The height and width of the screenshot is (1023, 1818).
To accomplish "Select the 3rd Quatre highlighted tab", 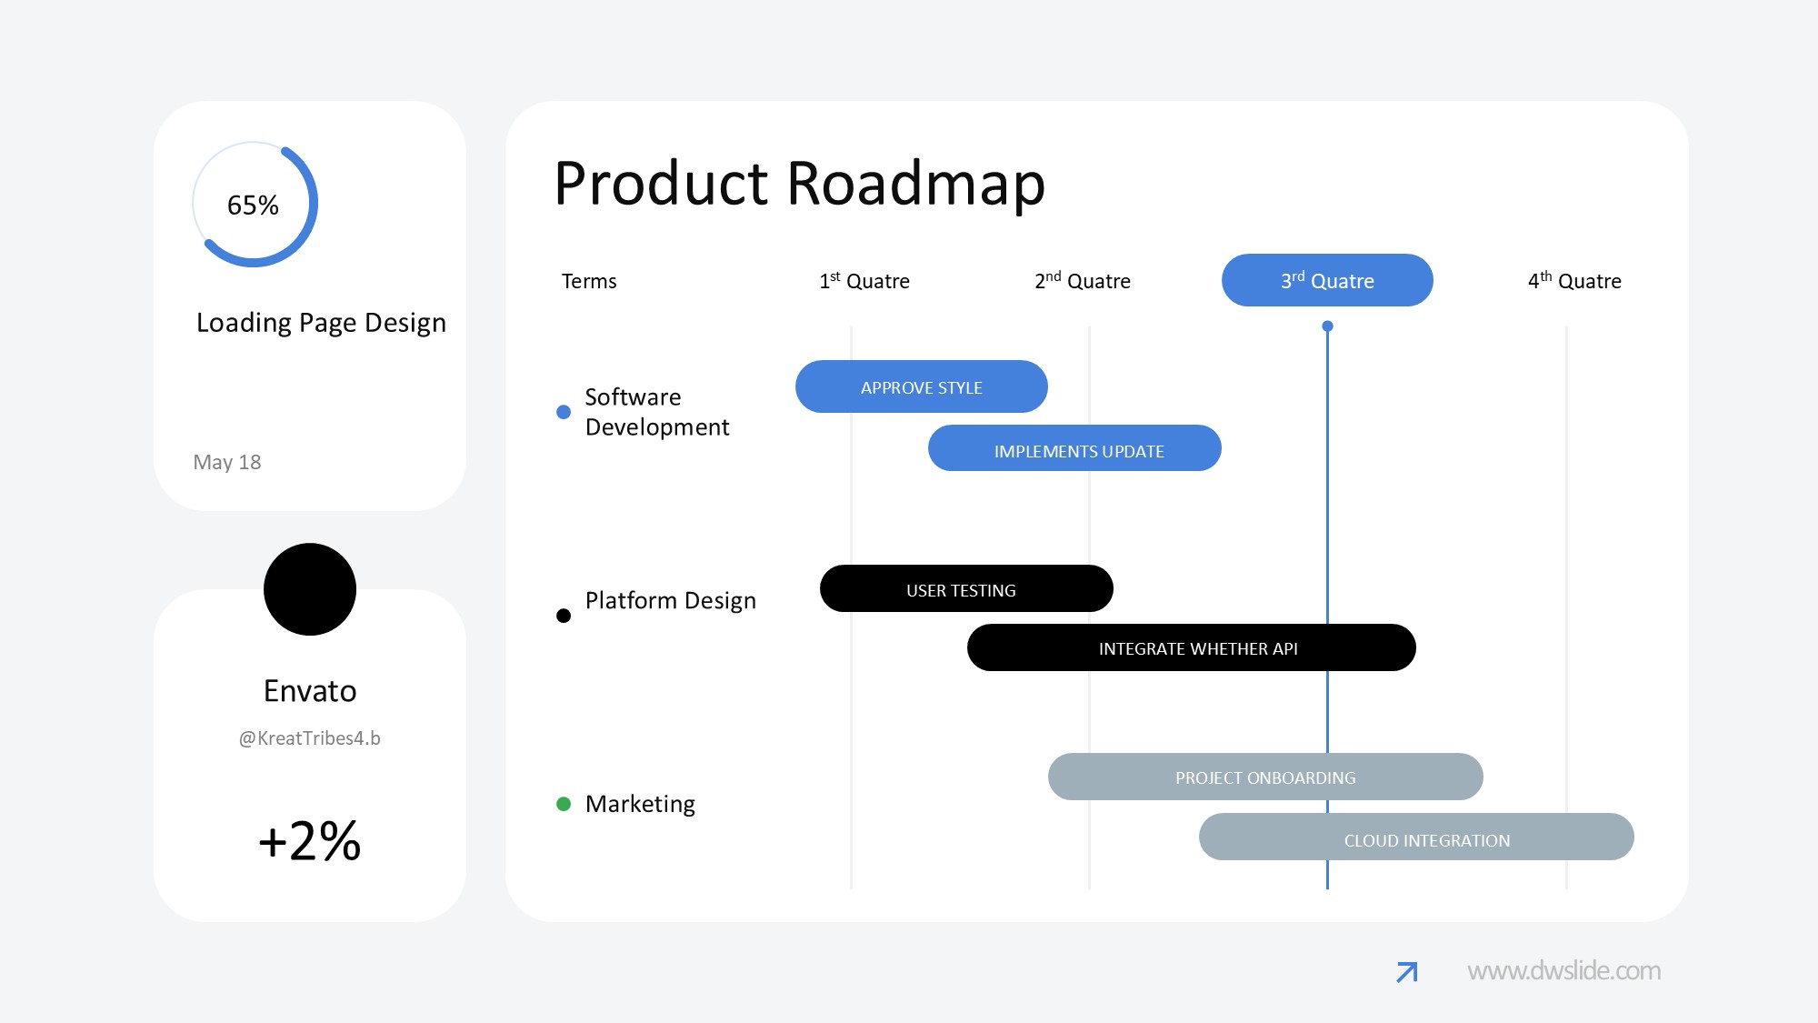I will pos(1327,280).
